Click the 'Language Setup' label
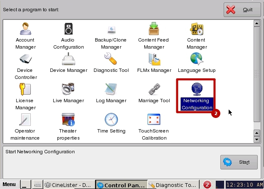Screen dimensions: 264x189 (x=197, y=70)
